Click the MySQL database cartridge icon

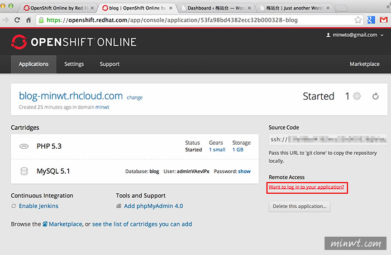pos(24,171)
